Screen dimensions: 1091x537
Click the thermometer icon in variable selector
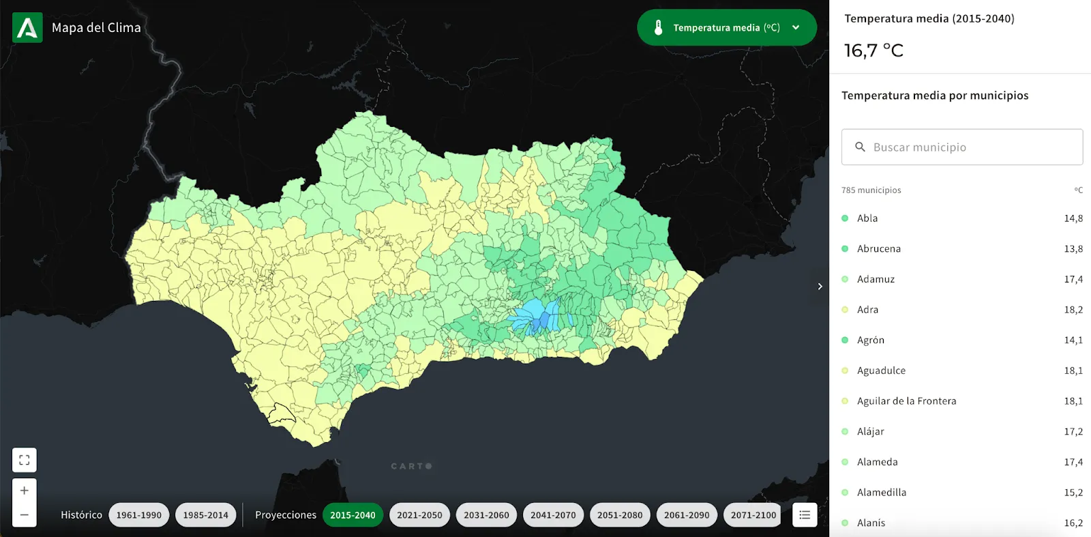click(658, 28)
